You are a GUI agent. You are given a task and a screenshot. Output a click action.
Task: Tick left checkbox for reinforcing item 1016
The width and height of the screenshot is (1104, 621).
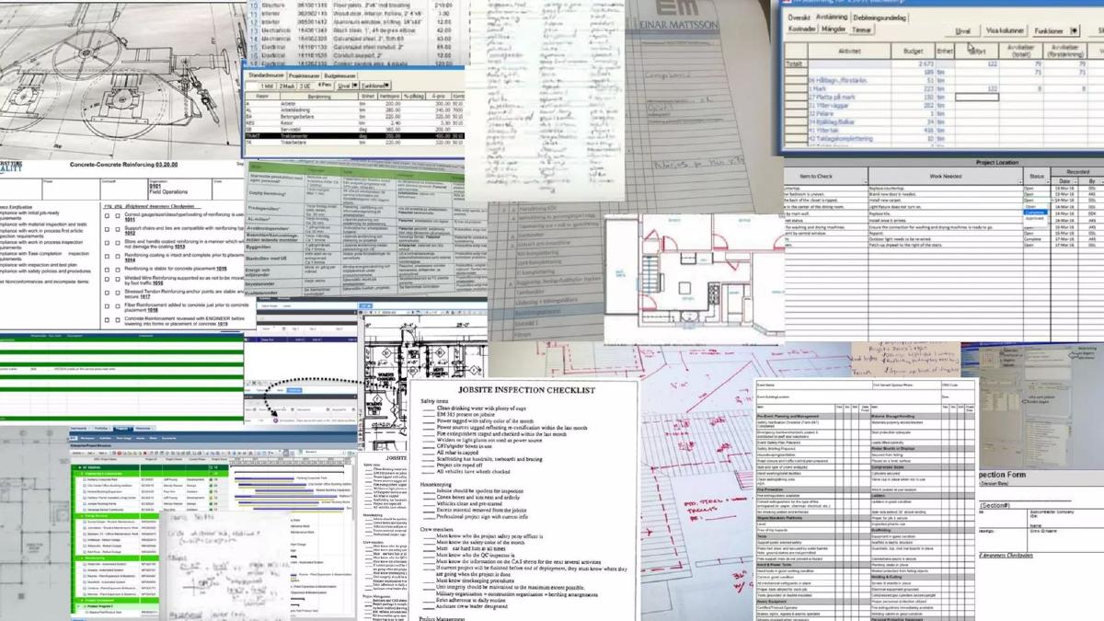(107, 279)
